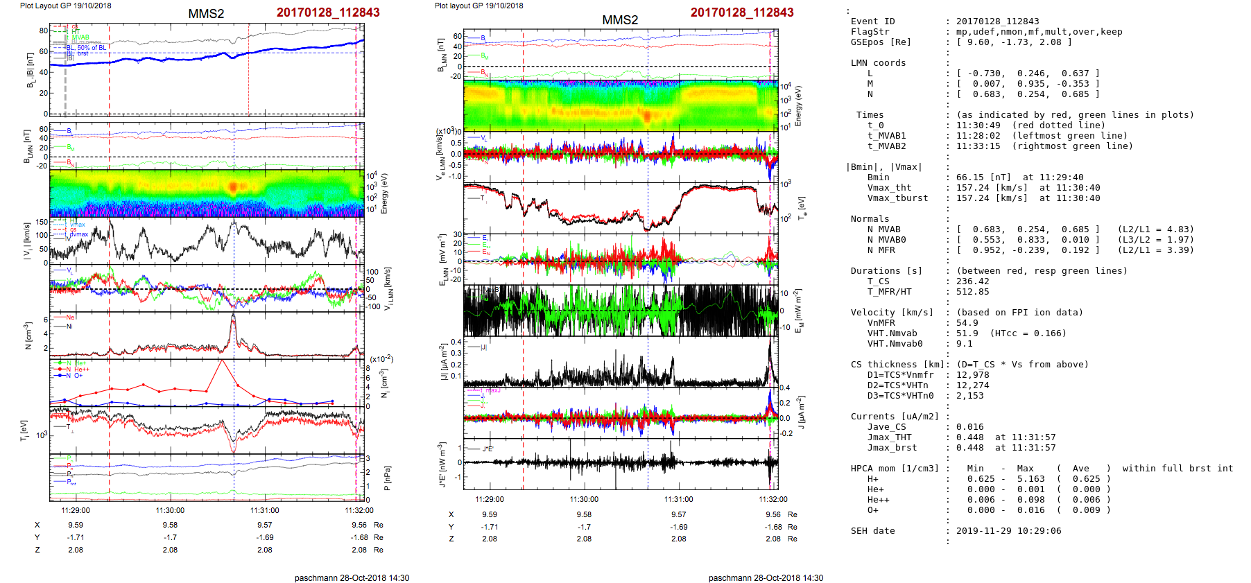Click the "Event ID" label in the text panel
Screen dimensions: 1251x583
tap(872, 21)
